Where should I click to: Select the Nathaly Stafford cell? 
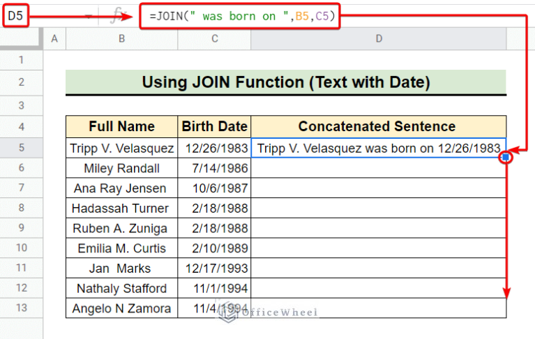121,288
